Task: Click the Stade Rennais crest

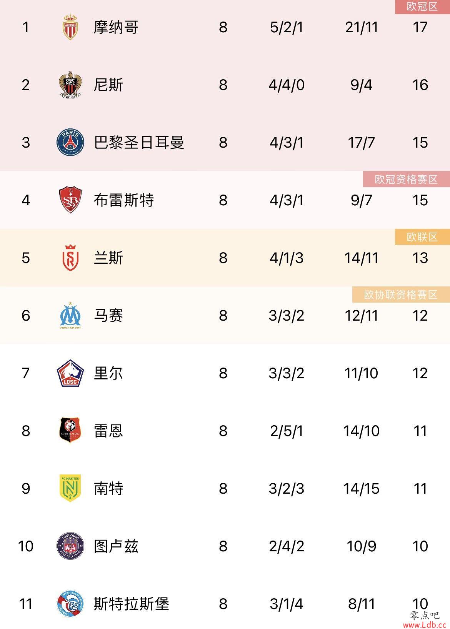Action: coord(70,431)
